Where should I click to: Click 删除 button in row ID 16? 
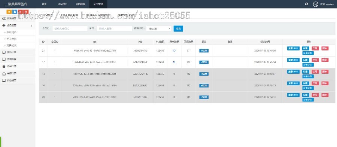coord(325,83)
